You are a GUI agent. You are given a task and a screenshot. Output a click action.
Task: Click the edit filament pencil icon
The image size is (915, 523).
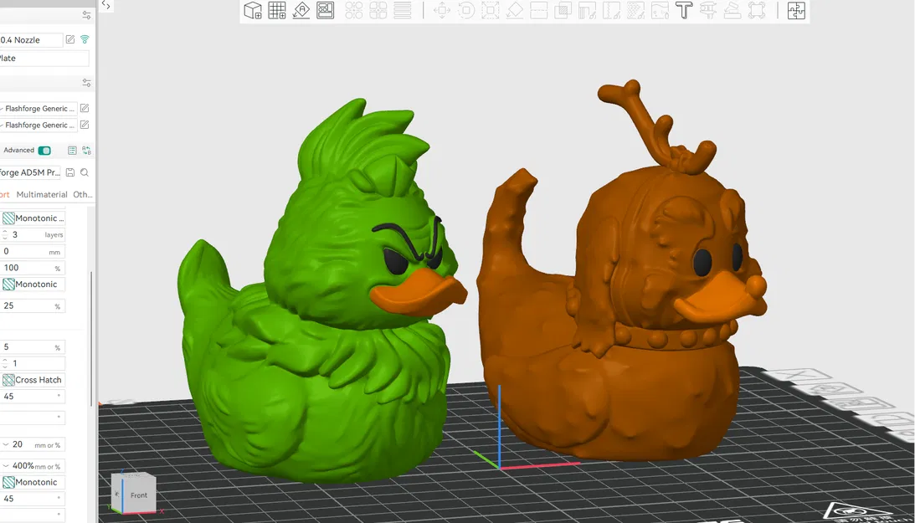coord(84,108)
